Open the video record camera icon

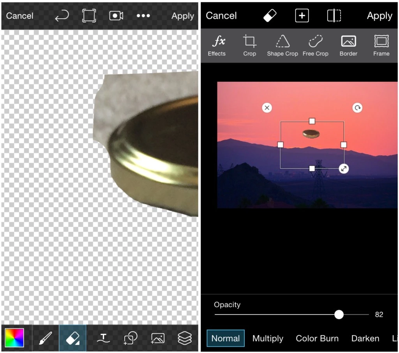(116, 16)
